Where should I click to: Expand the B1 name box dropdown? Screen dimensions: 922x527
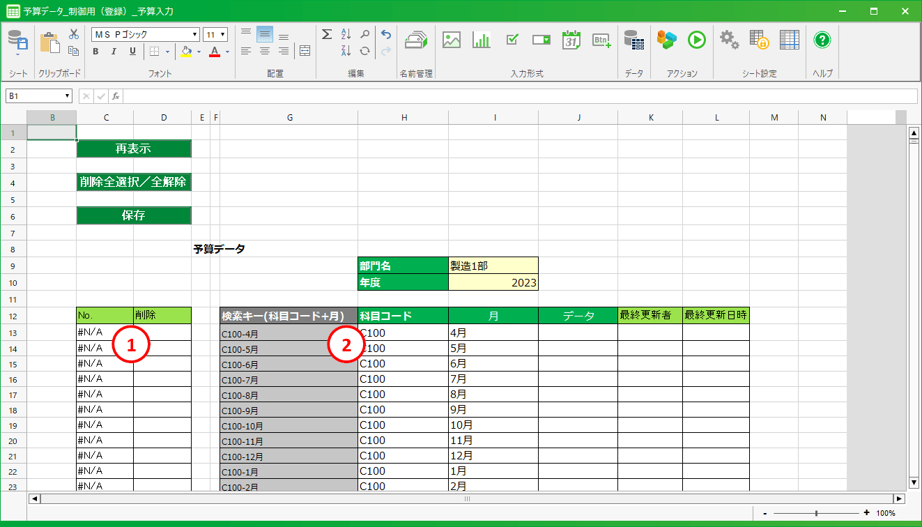coord(67,96)
